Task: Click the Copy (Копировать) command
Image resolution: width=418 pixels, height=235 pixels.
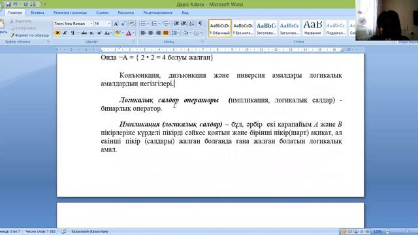Action: point(23,28)
